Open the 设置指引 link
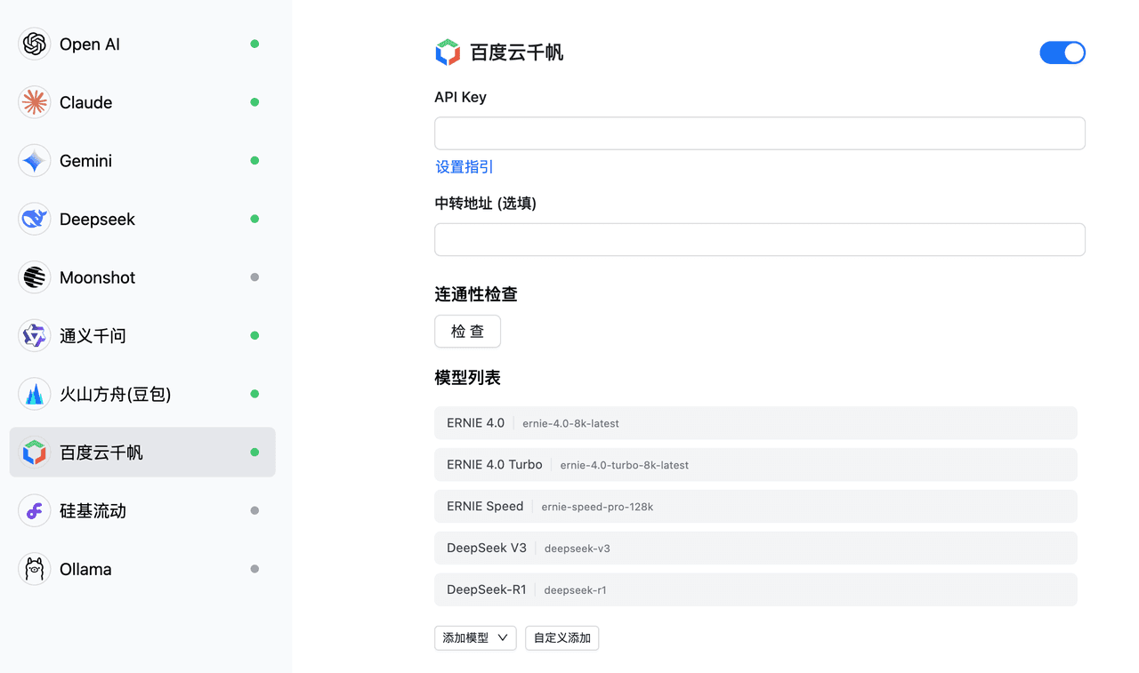The height and width of the screenshot is (673, 1139). pyautogui.click(x=464, y=167)
